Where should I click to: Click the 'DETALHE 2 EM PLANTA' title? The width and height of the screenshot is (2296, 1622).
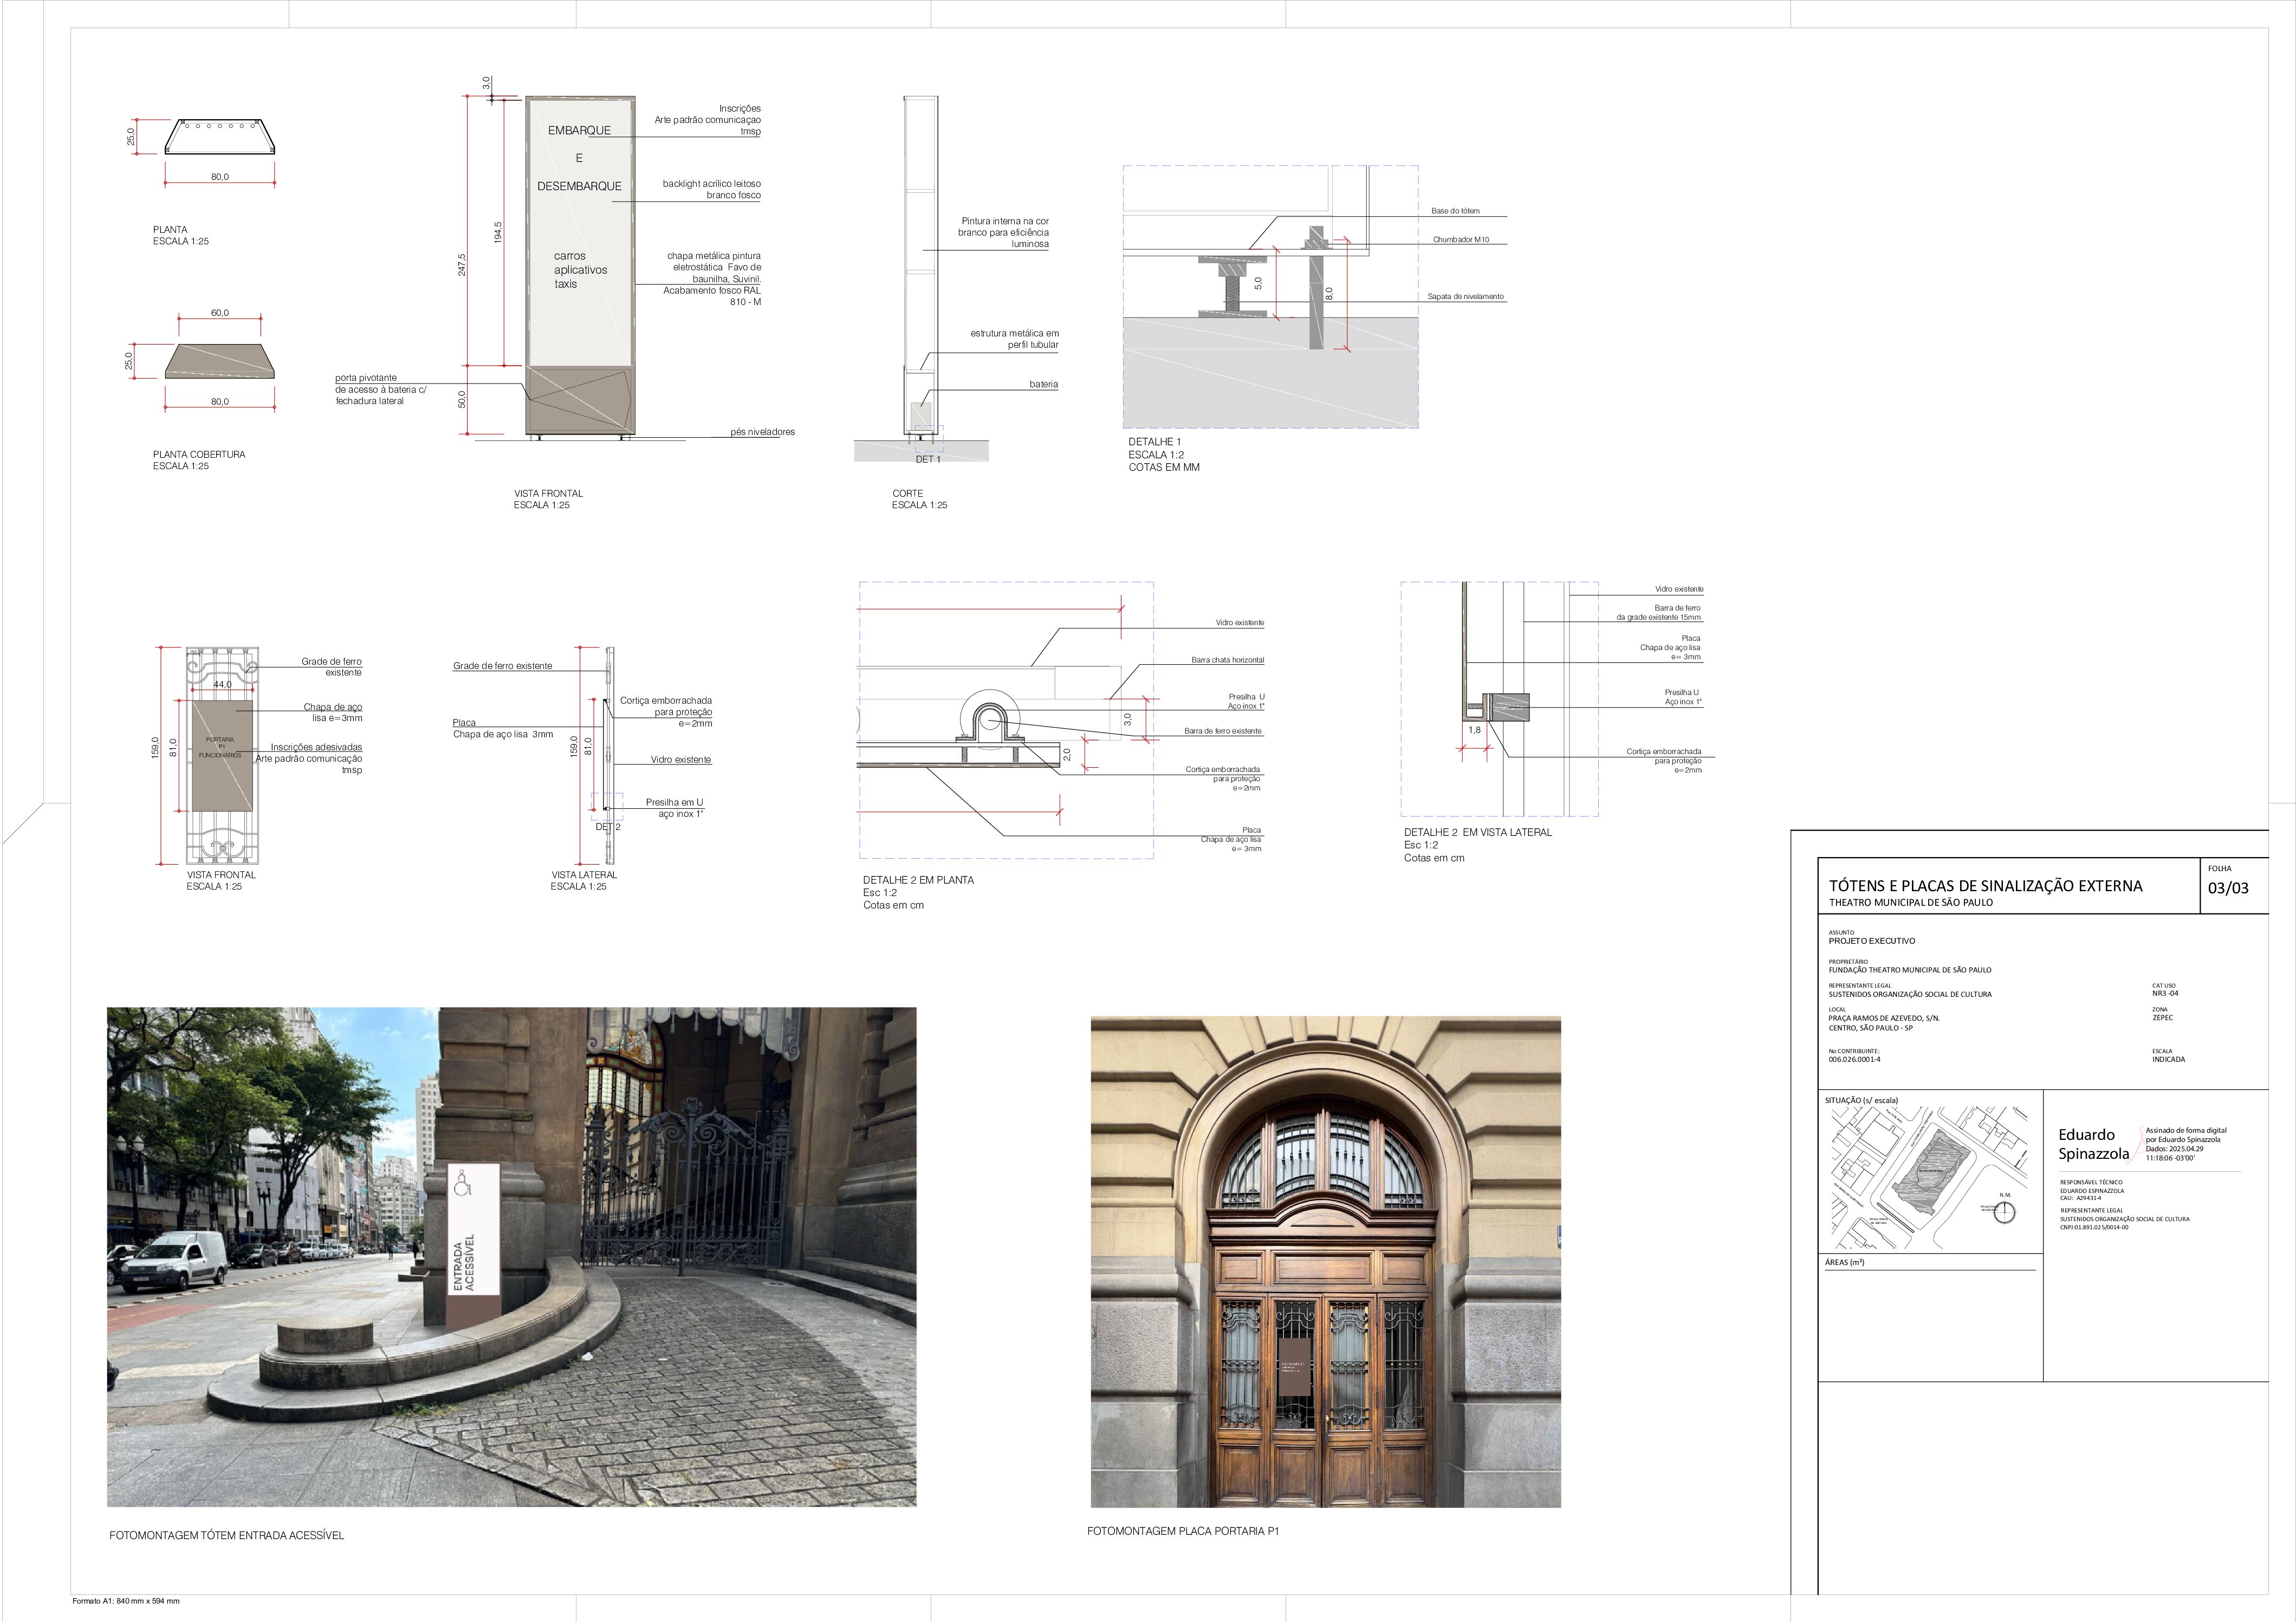tap(918, 880)
